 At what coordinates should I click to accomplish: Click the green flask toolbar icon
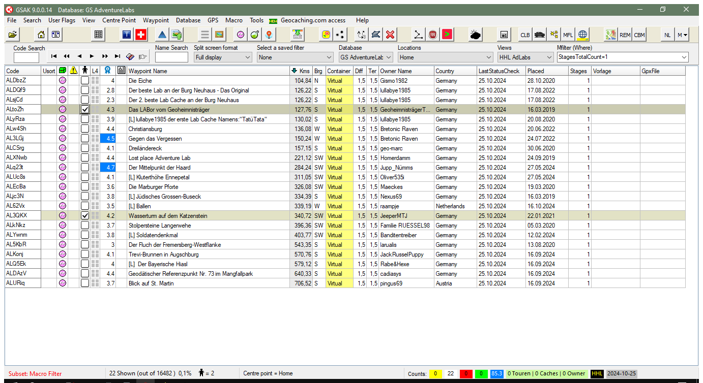(255, 35)
